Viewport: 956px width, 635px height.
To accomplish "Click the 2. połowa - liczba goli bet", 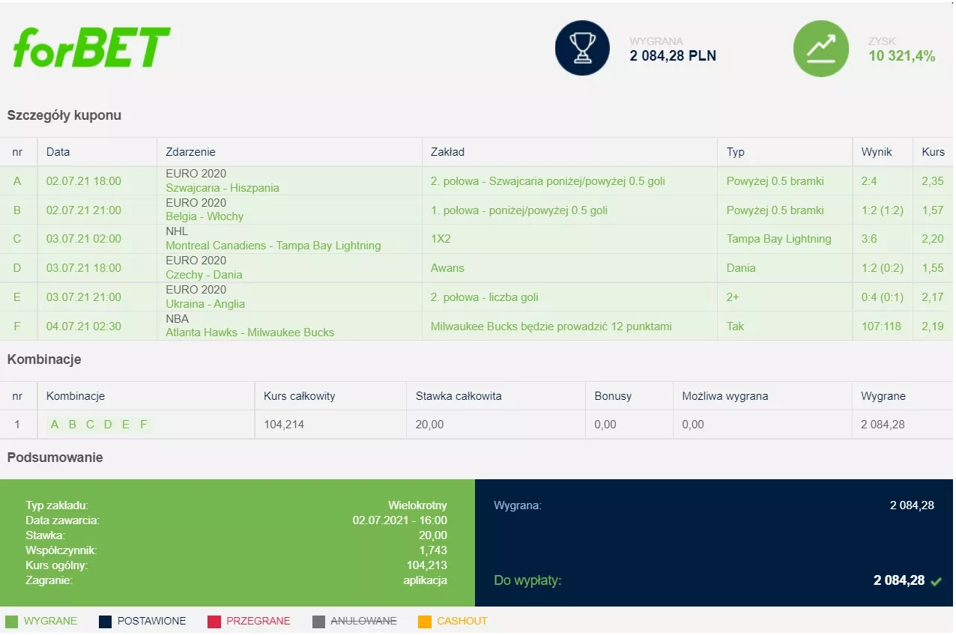I will pyautogui.click(x=484, y=297).
